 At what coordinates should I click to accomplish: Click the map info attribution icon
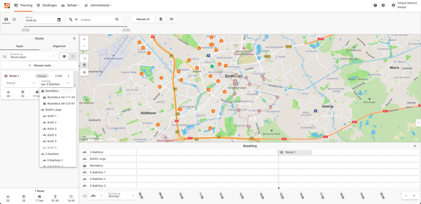coord(416,139)
